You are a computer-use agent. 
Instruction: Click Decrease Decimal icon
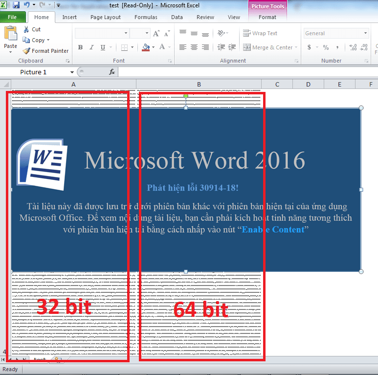364,47
